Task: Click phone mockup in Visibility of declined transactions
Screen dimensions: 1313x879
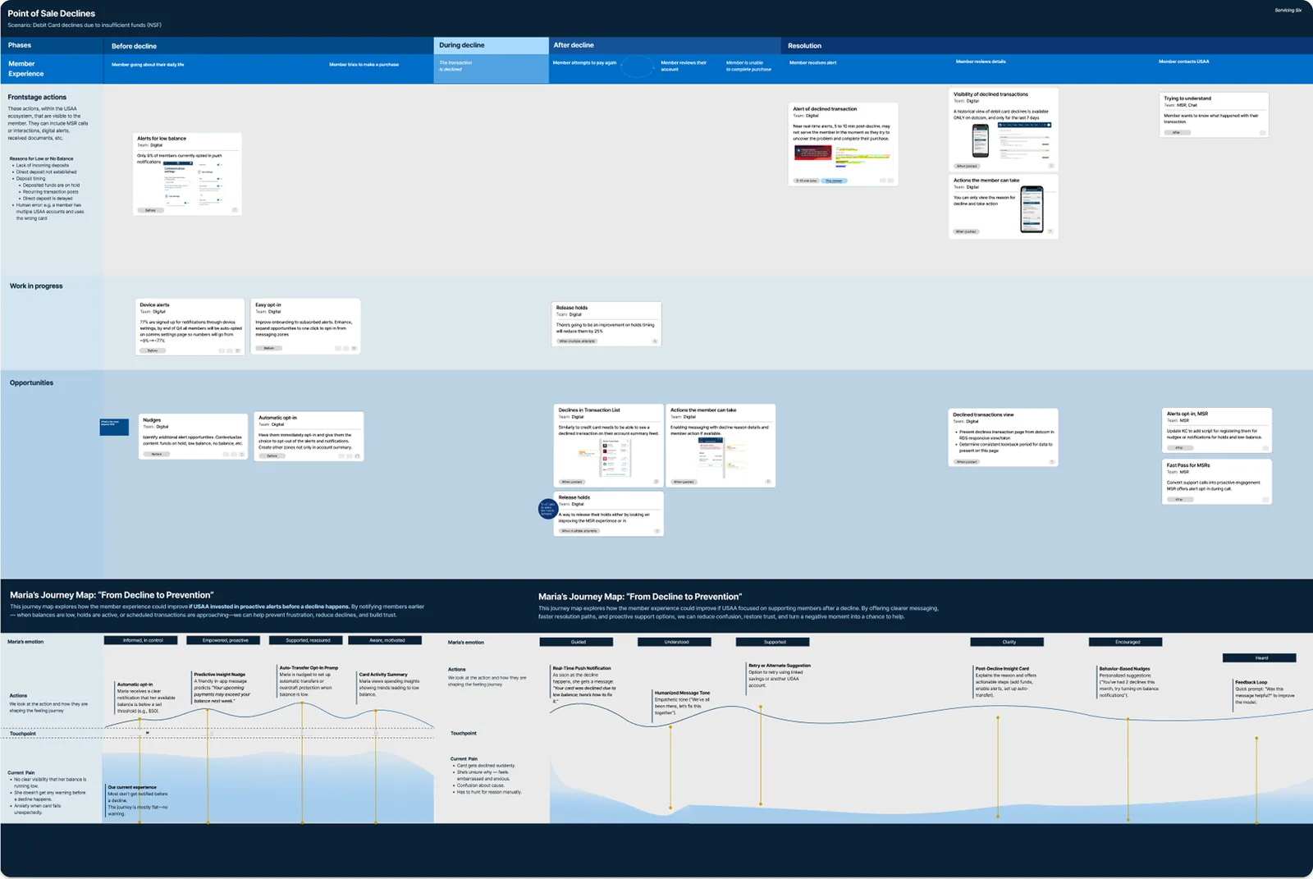Action: [981, 142]
